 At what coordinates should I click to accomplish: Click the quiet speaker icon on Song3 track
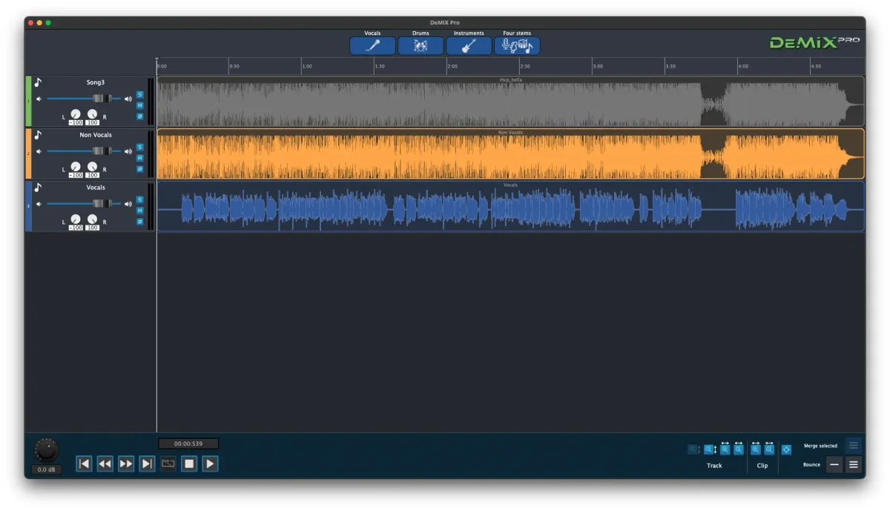tap(39, 99)
